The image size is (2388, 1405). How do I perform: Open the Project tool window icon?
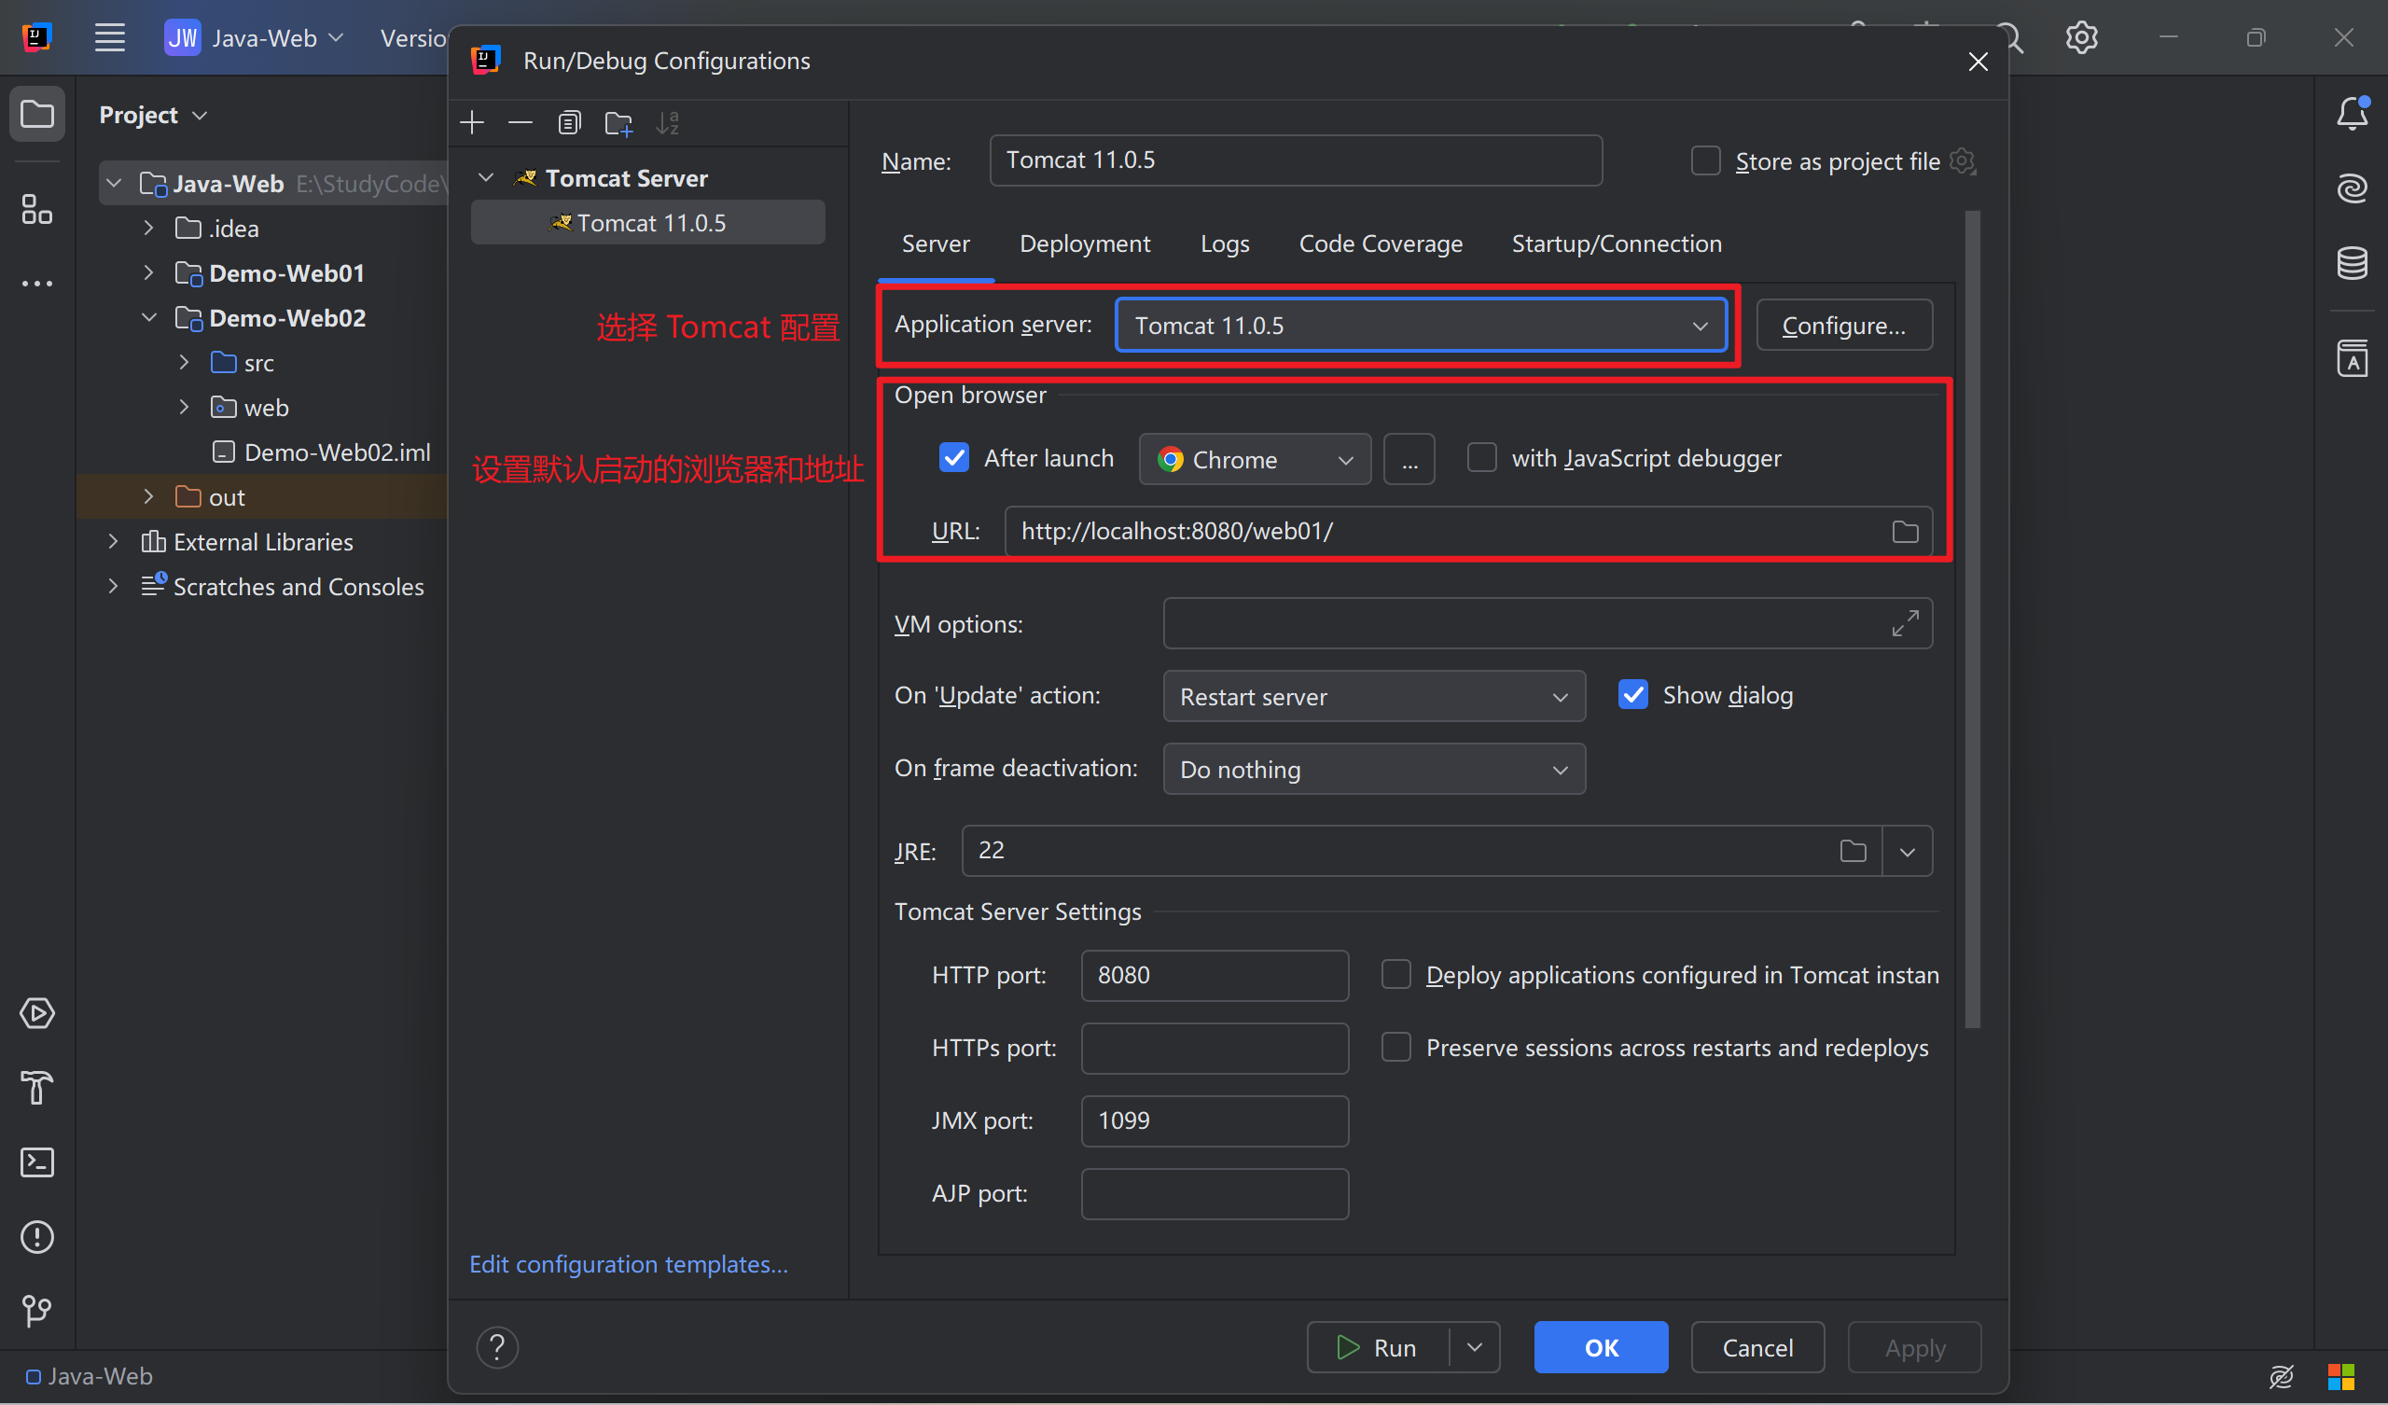37,115
